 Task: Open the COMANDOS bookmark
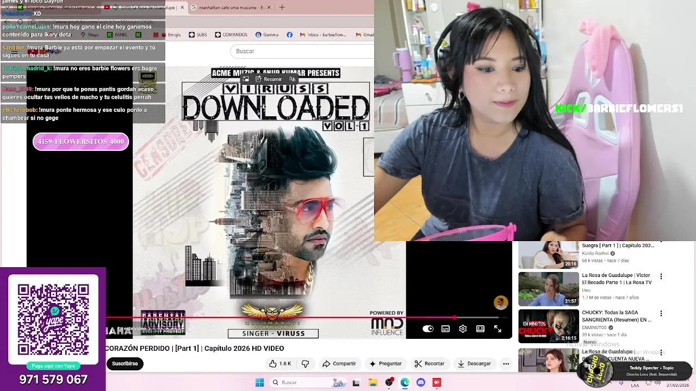231,35
